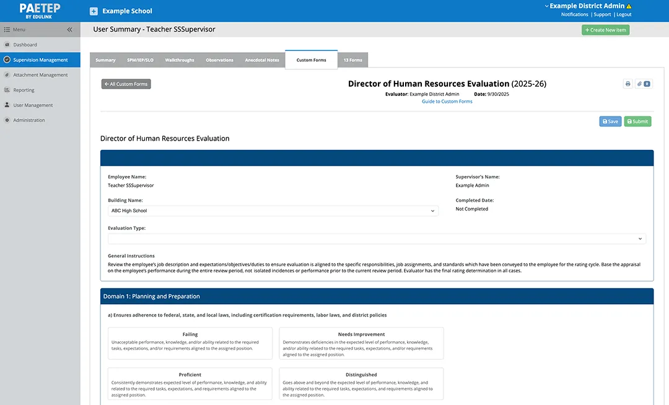669x405 pixels.
Task: Go back with All Custom Forms button
Action: click(126, 84)
